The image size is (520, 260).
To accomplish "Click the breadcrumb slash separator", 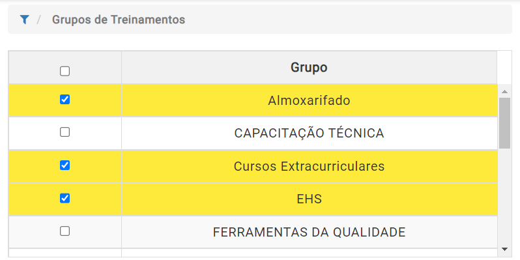I will pos(39,20).
